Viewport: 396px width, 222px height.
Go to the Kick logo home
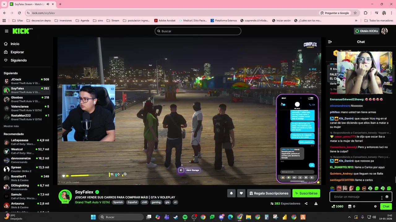(22, 31)
